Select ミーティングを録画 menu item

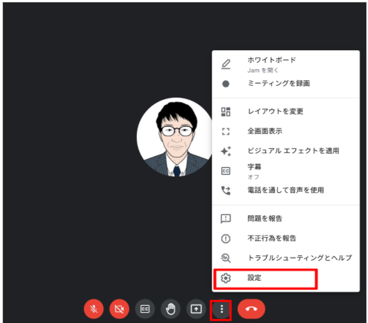(286, 83)
